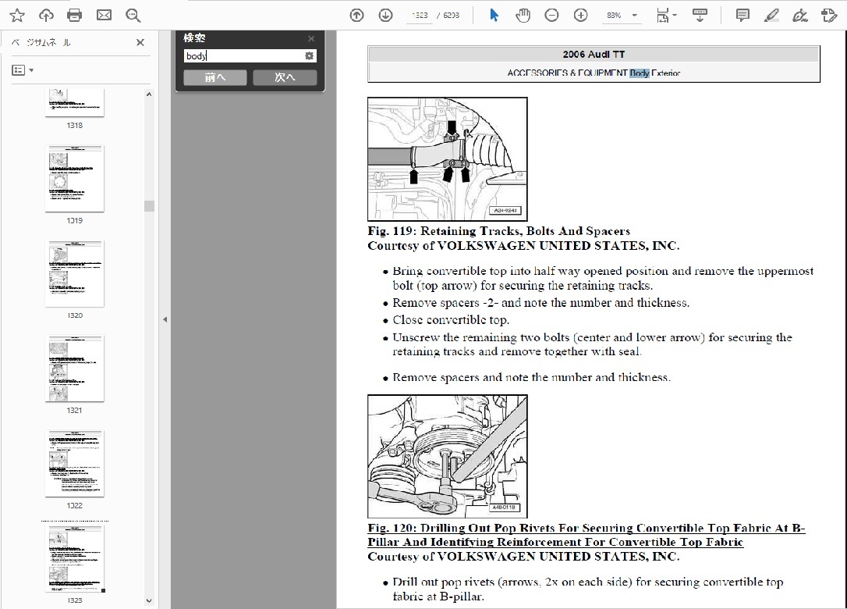Click the Fig. 119 illustration
This screenshot has width=847, height=609.
447,159
